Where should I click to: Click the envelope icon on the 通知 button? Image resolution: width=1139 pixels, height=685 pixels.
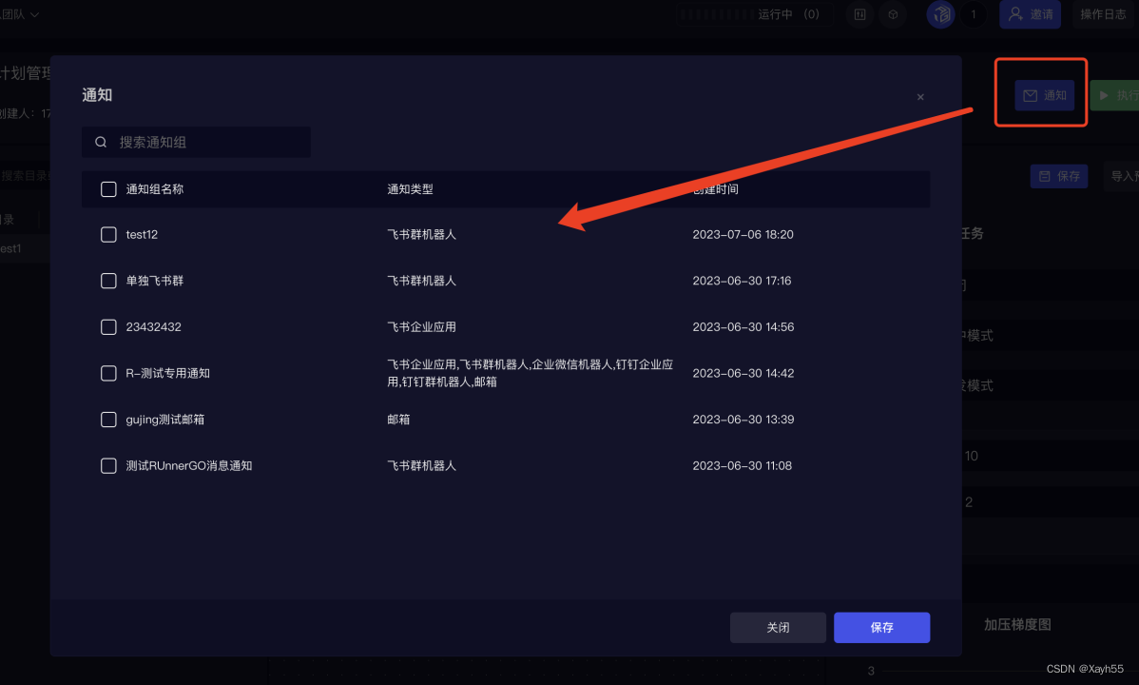(1030, 95)
